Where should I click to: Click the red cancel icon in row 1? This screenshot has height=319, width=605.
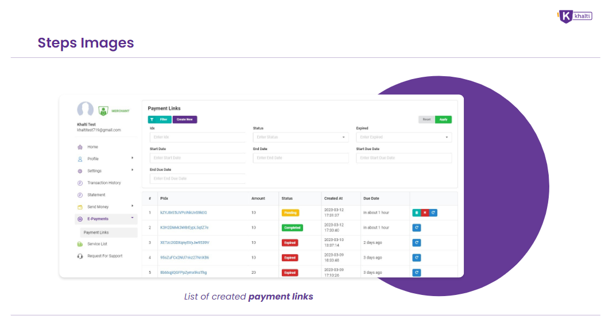pos(425,212)
